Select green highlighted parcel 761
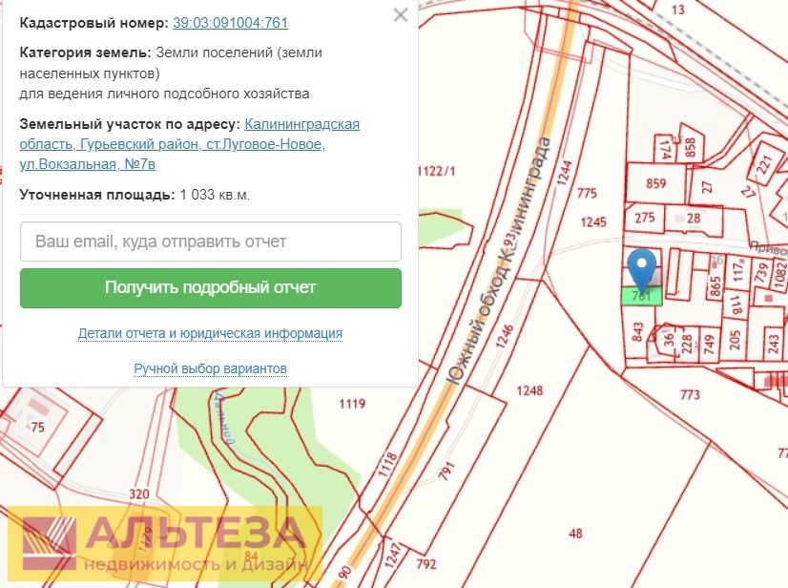 point(642,296)
